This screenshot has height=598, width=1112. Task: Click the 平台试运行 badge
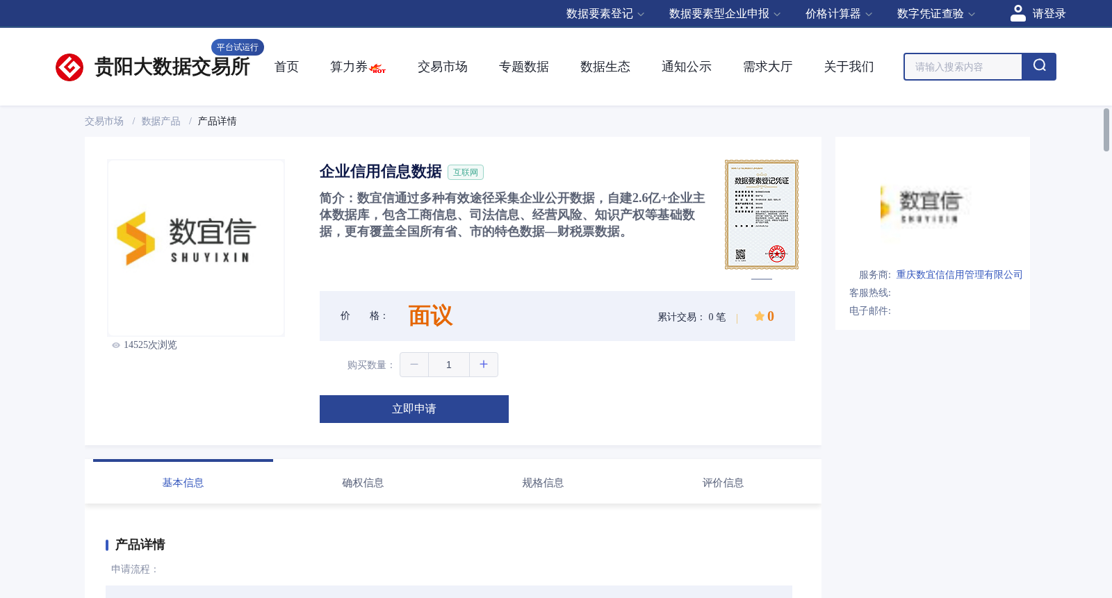(x=238, y=47)
